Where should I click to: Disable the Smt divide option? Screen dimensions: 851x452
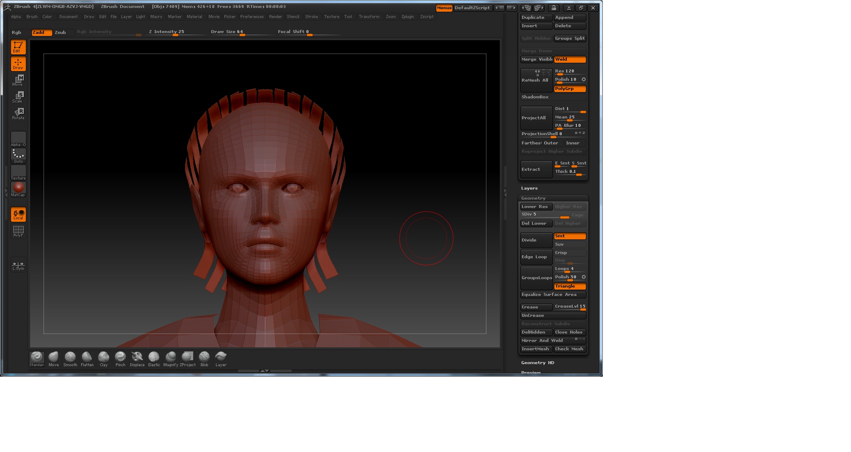[x=569, y=236]
